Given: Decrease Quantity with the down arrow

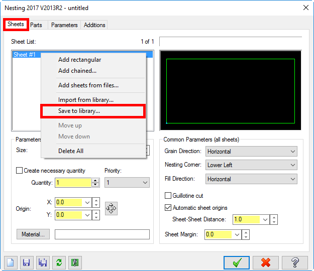Looking at the screenshot, I should point(95,185).
